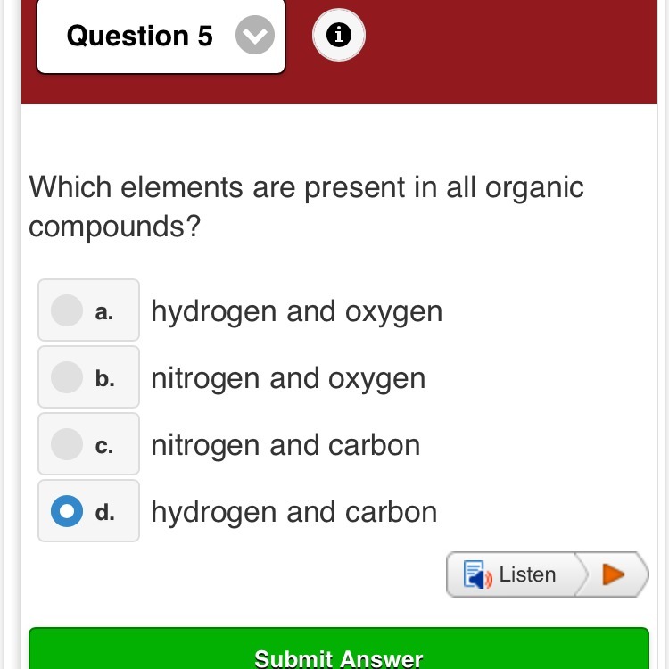Choose answer text nitrogen and carbon
This screenshot has width=669, height=669.
pyautogui.click(x=285, y=445)
